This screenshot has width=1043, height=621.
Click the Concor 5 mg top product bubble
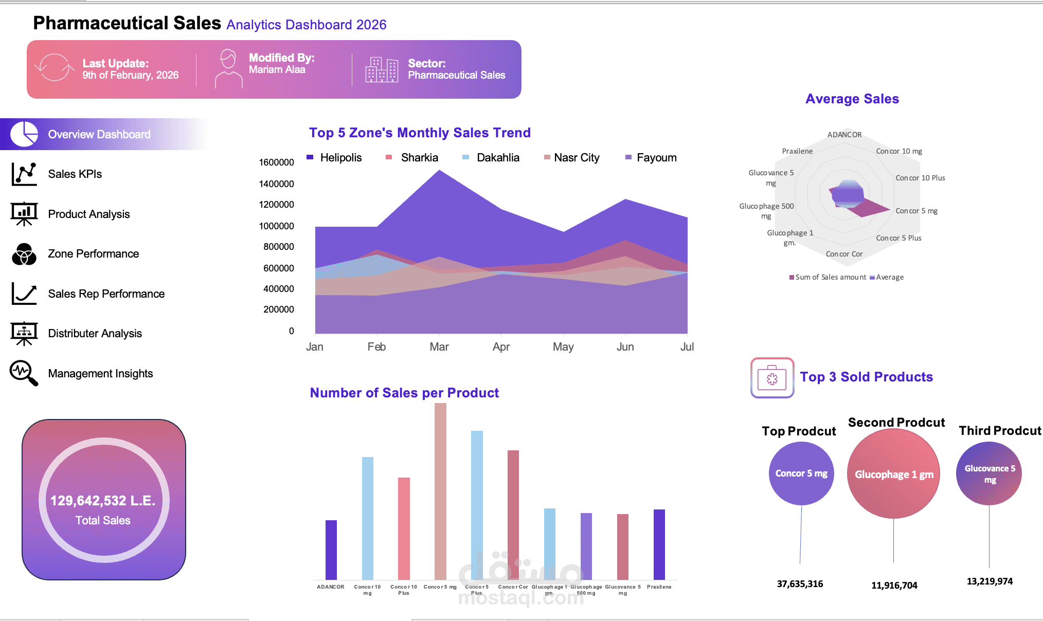coord(801,473)
